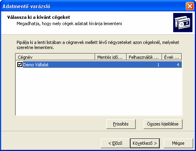Click the Felhasználók … column header

[x=144, y=57]
